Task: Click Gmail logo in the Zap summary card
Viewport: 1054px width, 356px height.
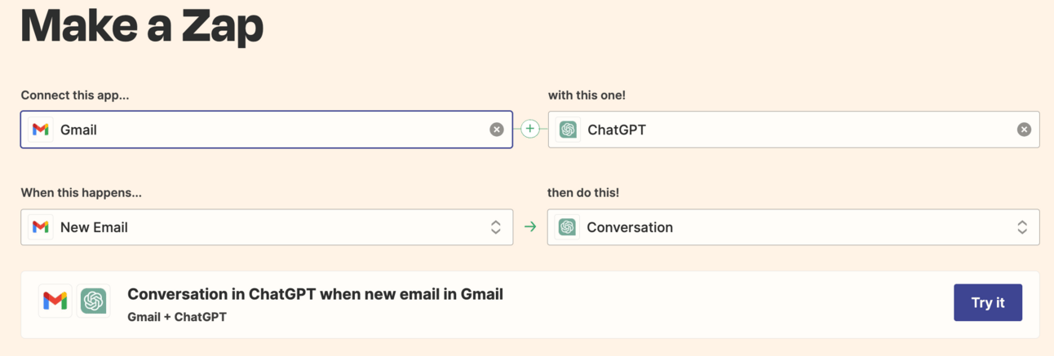Action: tap(55, 301)
